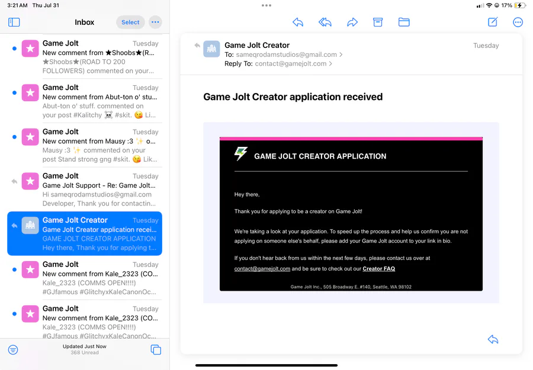The width and height of the screenshot is (533, 370).
Task: Click pink star avatar of Abut-ton email
Action: [x=30, y=93]
